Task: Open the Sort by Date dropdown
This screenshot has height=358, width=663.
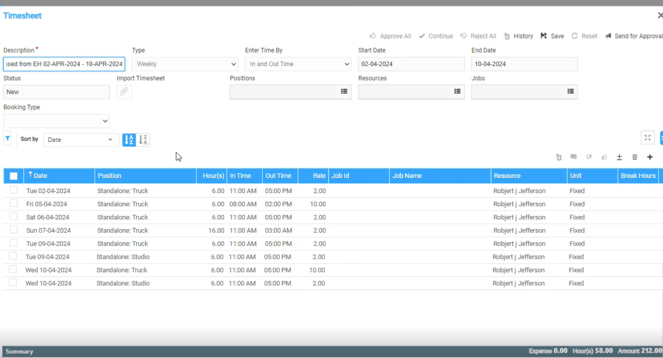Action: pos(81,140)
